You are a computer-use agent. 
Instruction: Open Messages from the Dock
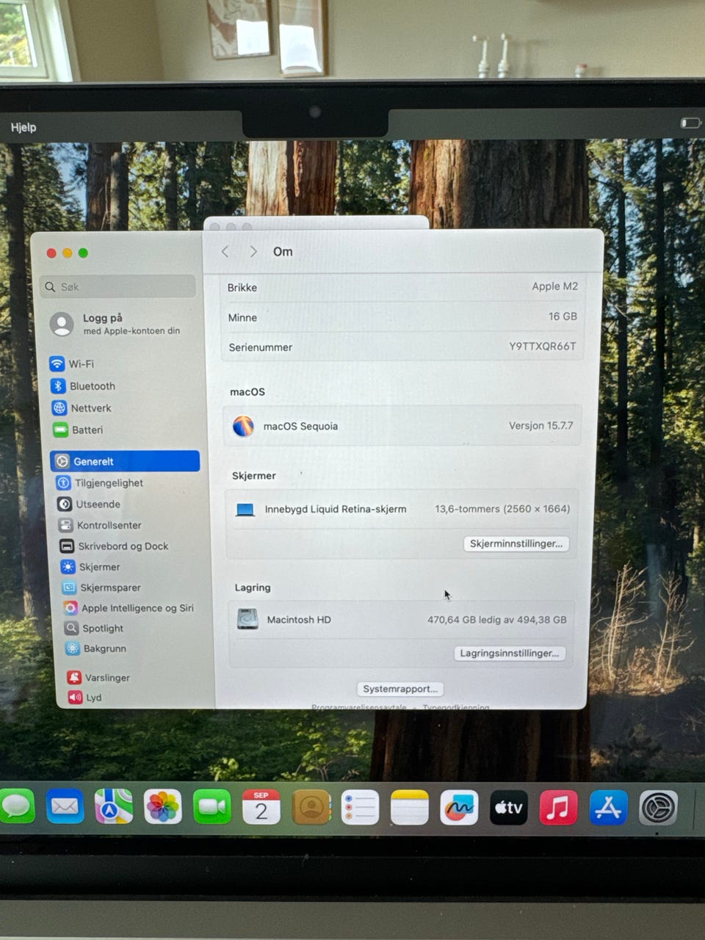(x=17, y=806)
